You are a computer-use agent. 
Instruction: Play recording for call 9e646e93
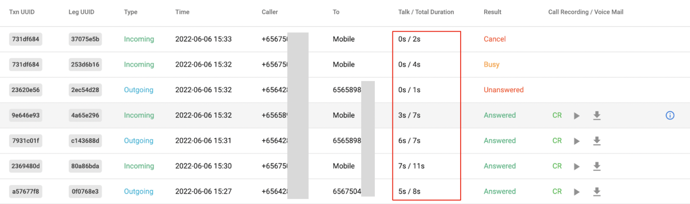pyautogui.click(x=576, y=116)
